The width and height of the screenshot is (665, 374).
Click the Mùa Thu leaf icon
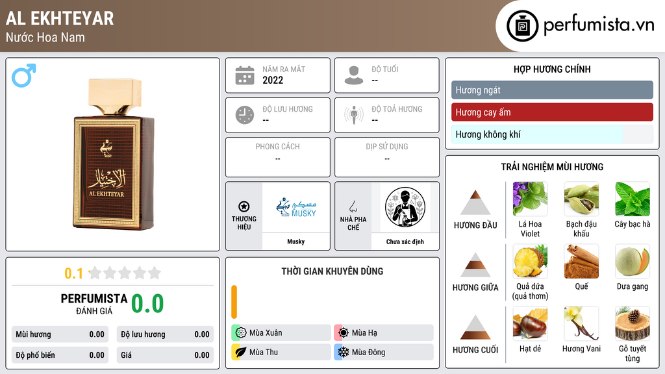tap(241, 352)
